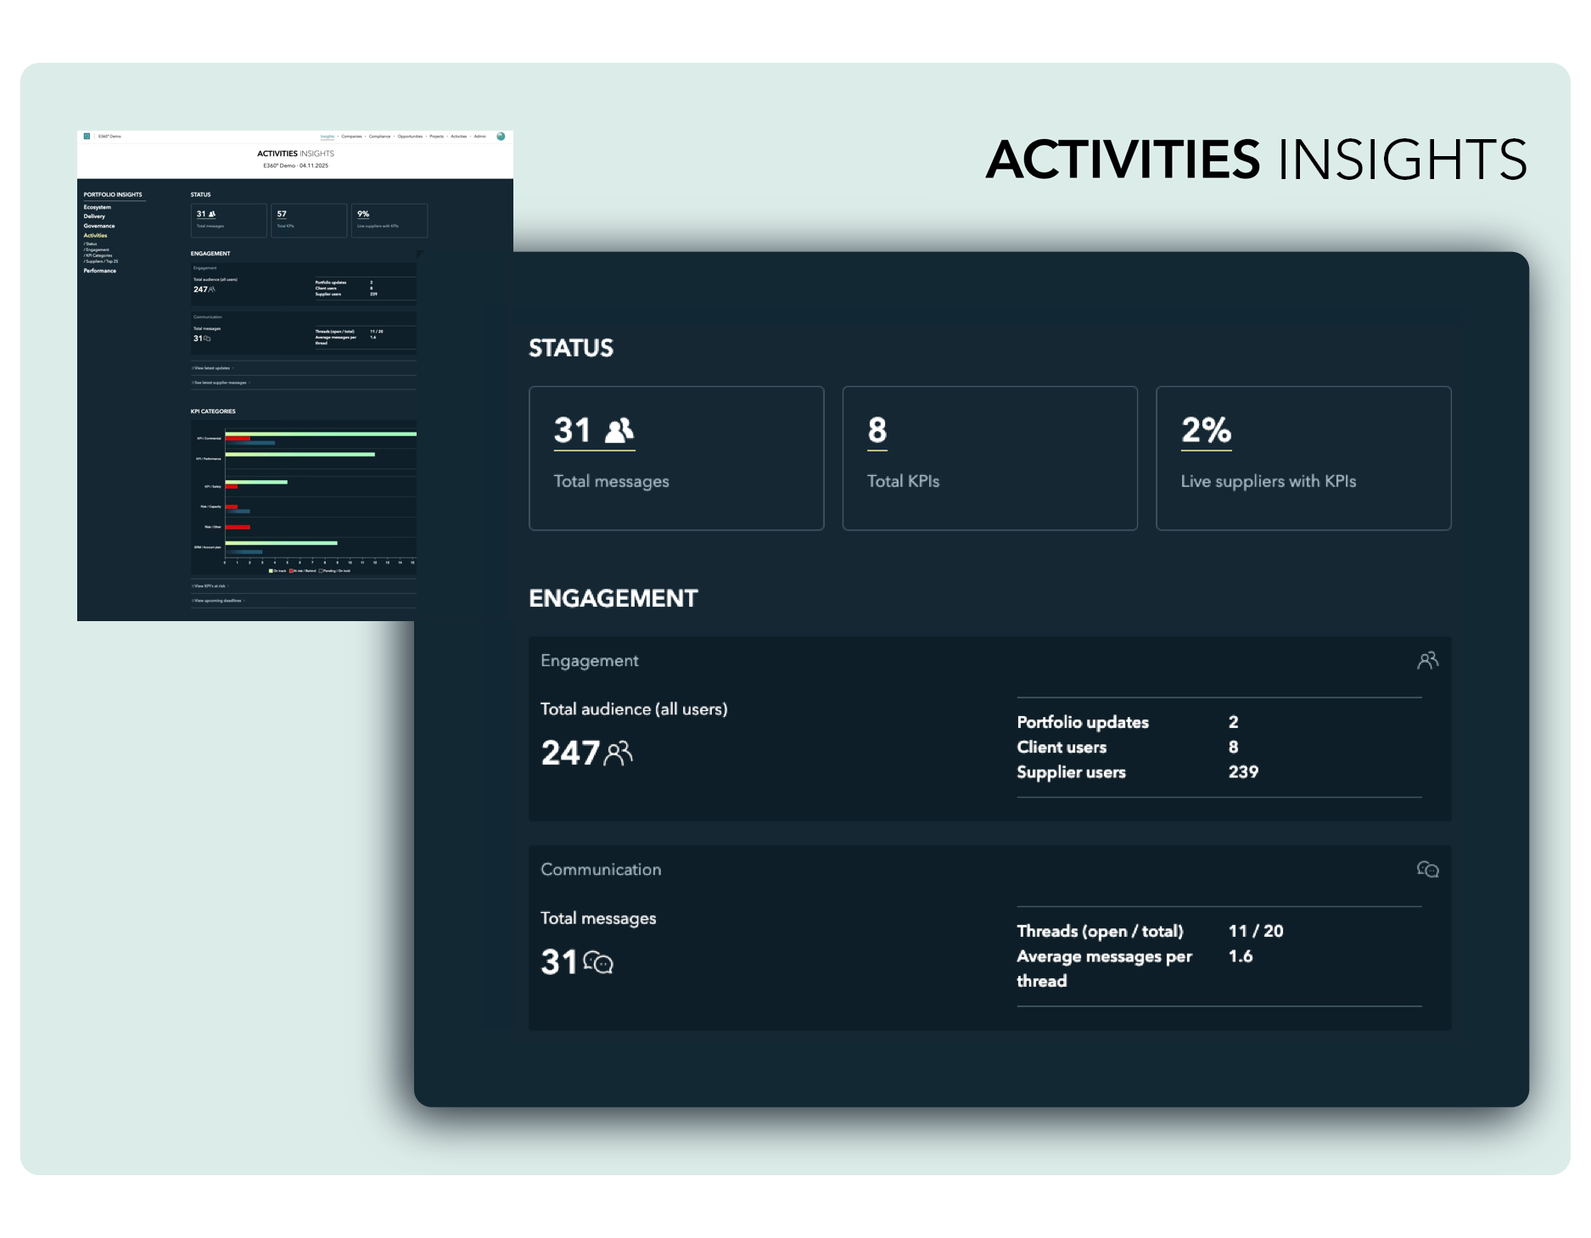Jump to / Suppliers / Top 25 sub-item

coord(101,261)
